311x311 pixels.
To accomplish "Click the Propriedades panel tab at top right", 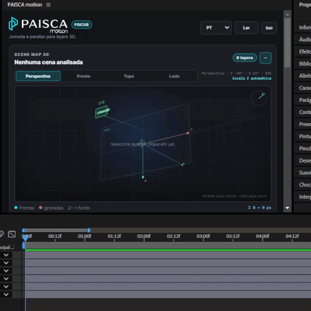I will [305, 5].
